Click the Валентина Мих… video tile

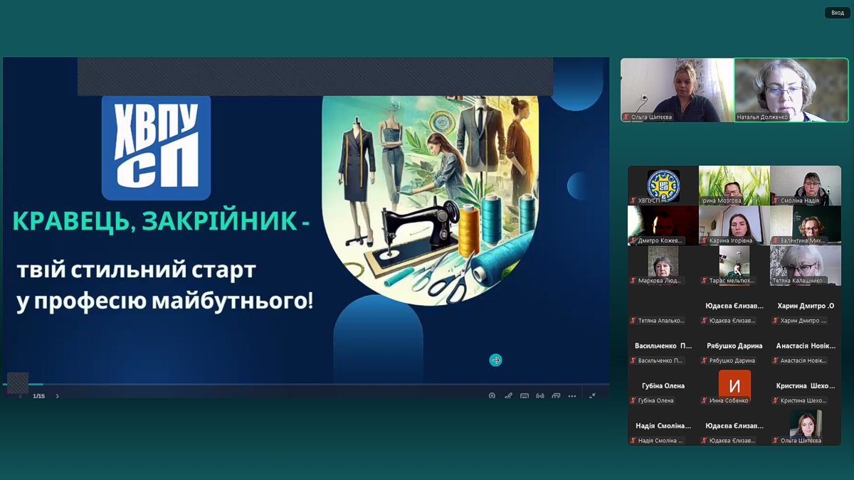(806, 225)
